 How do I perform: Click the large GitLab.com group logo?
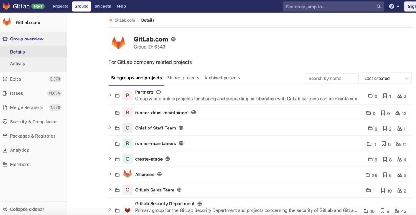pos(119,43)
